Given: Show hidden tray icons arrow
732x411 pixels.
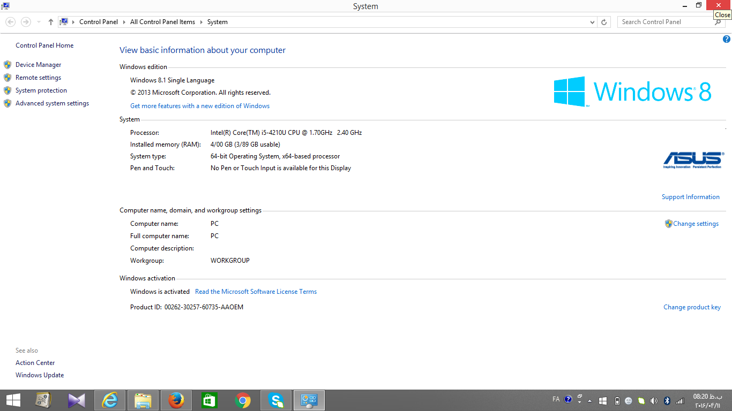Looking at the screenshot, I should [x=590, y=400].
